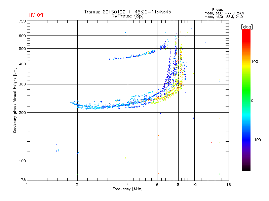Click the 'RwPretec (8p)' subtitle
This screenshot has height=201, width=269.
pos(127,16)
